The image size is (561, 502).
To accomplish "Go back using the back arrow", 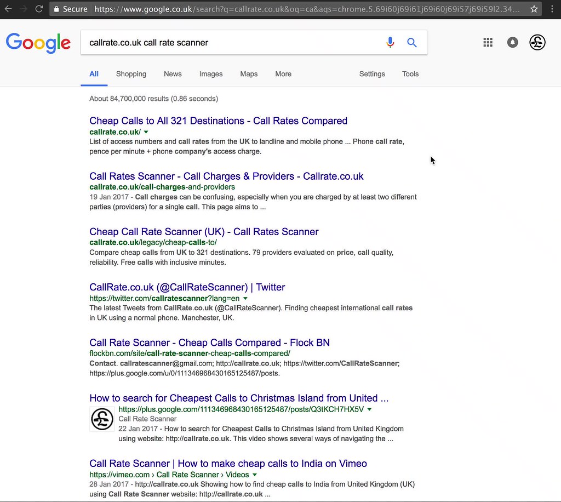I will pos(8,9).
